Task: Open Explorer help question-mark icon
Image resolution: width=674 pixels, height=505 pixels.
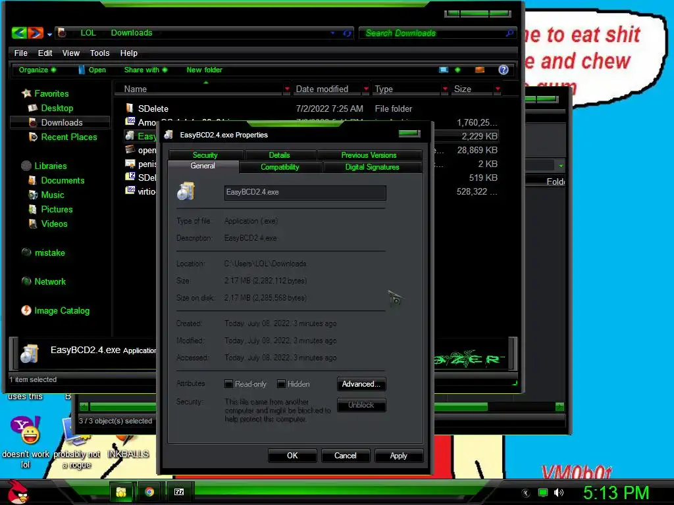Action: (x=504, y=70)
